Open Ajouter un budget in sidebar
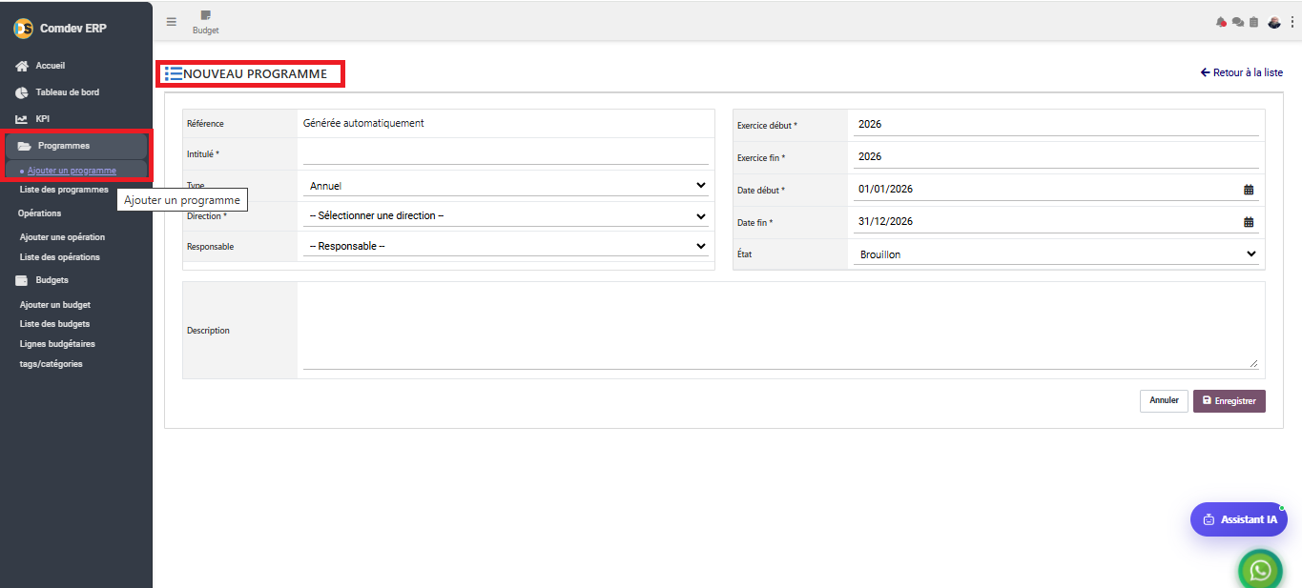Viewport: 1302px width, 588px height. click(55, 305)
